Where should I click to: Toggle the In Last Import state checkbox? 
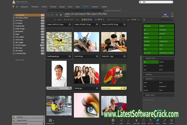click(14, 15)
